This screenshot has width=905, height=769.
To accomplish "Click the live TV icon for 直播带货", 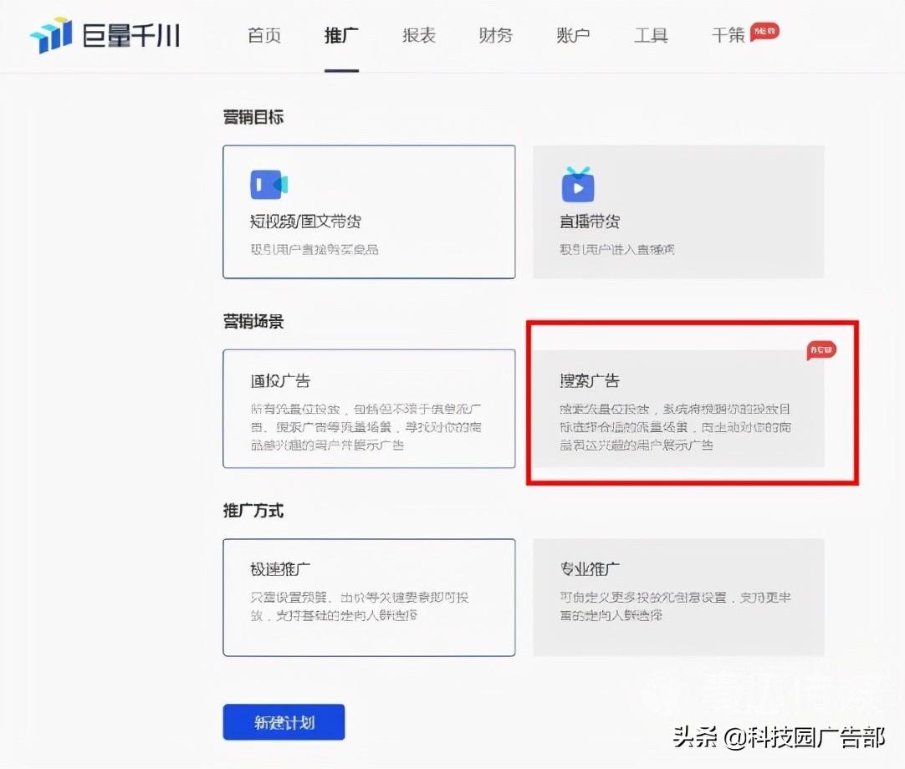I will tap(578, 185).
